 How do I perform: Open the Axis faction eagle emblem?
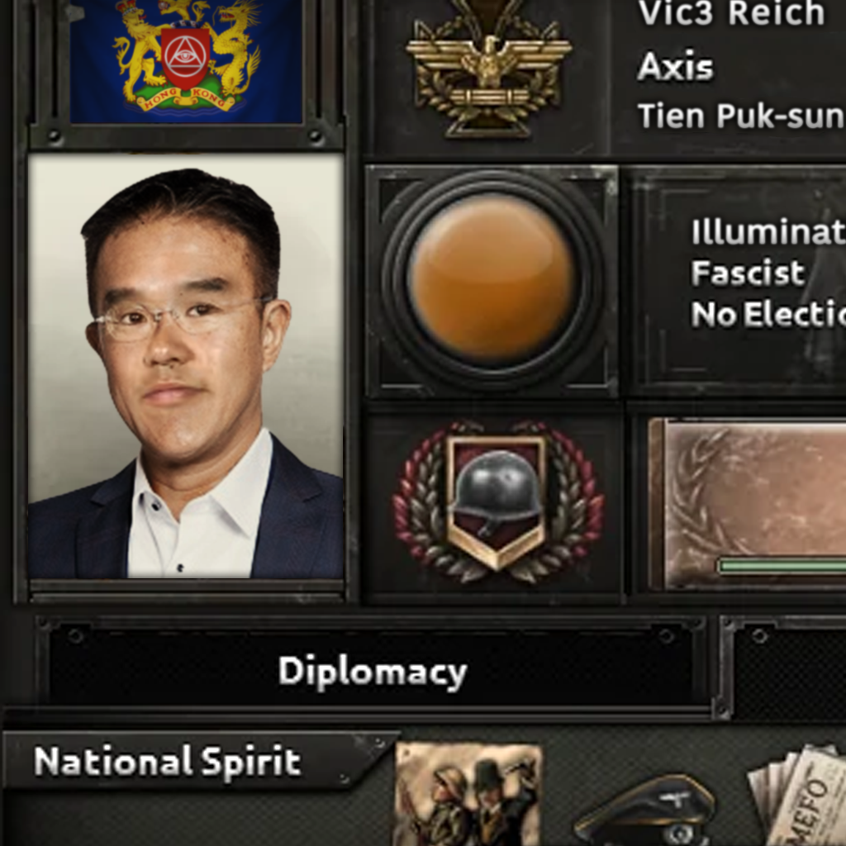pyautogui.click(x=489, y=68)
